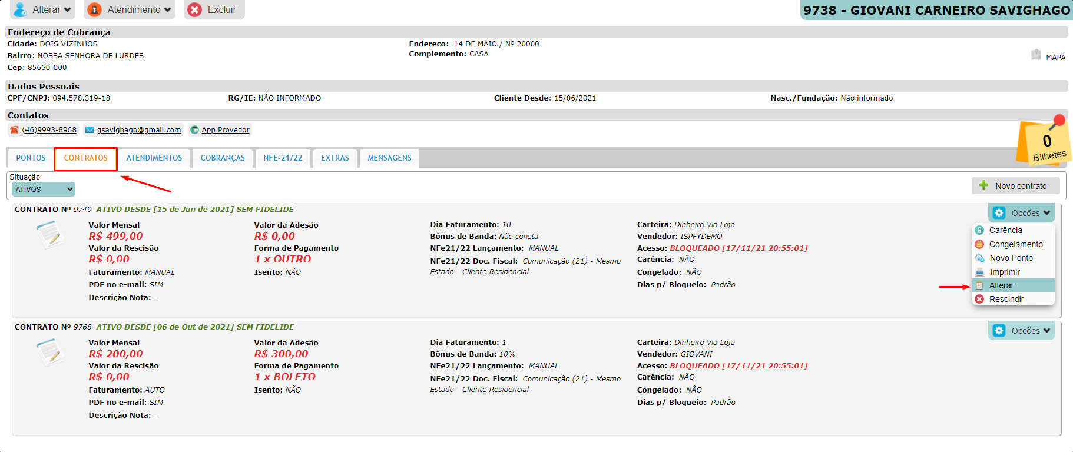This screenshot has height=452, width=1073.
Task: Open Opções dropdown for contract 9749
Action: coord(1021,213)
